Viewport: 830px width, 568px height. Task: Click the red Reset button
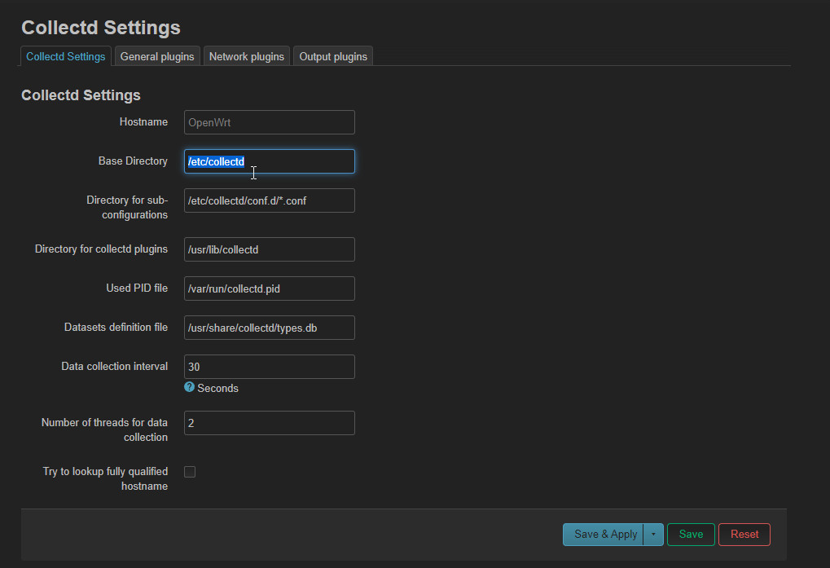(744, 535)
